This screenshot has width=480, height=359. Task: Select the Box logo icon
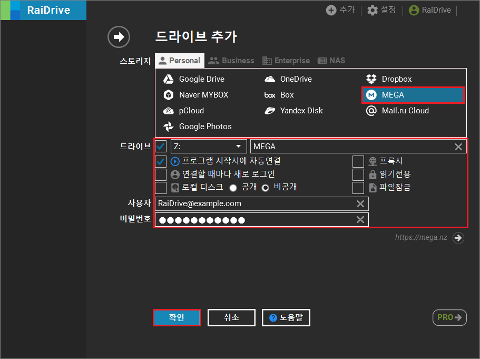[x=270, y=95]
